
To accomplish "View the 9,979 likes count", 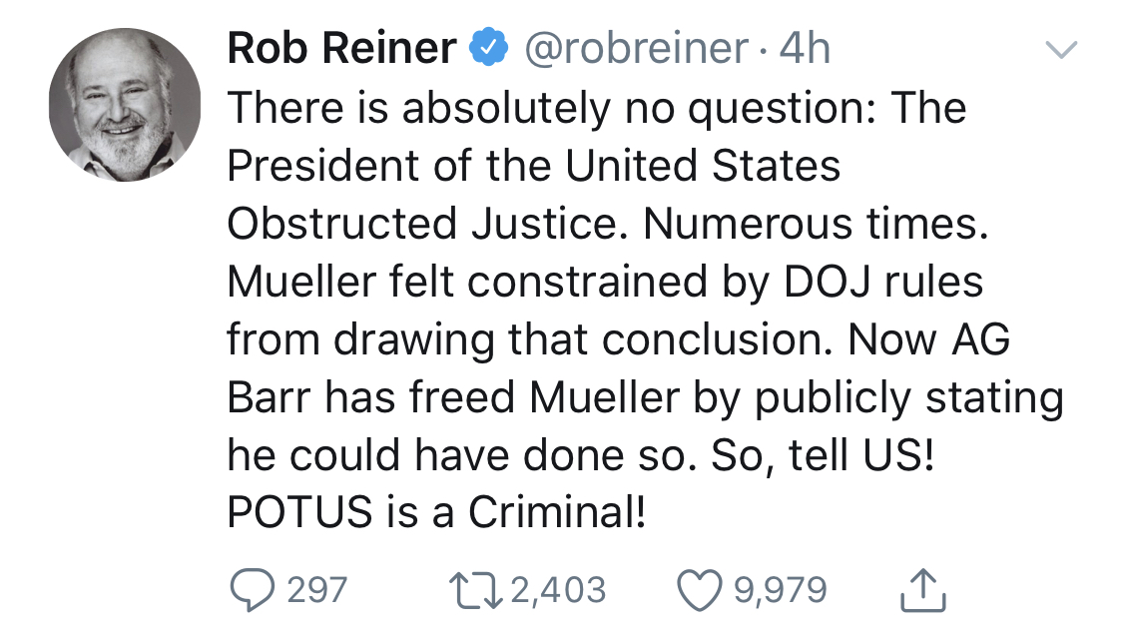I will pos(780,590).
